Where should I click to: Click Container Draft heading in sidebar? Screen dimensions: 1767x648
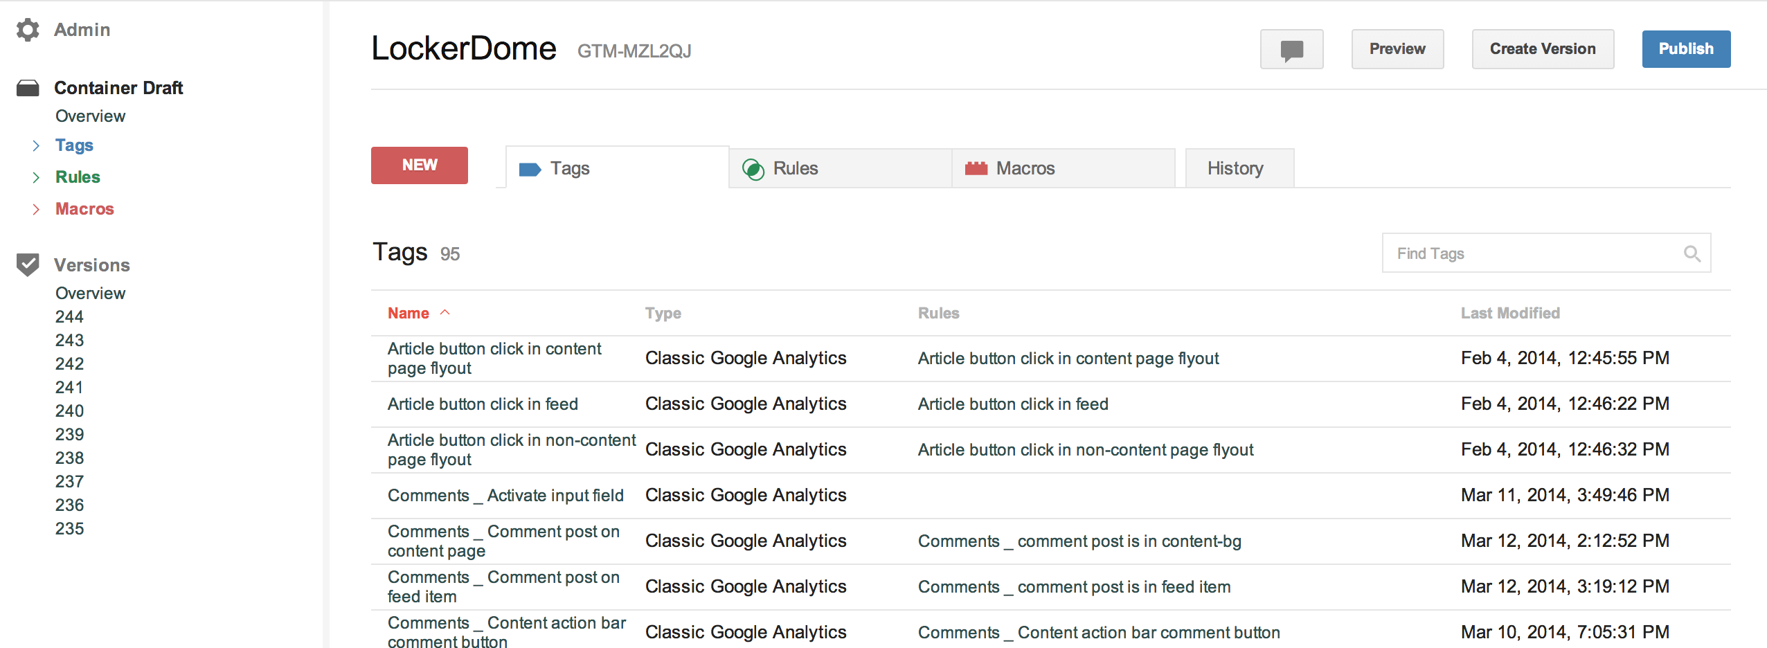pyautogui.click(x=118, y=88)
